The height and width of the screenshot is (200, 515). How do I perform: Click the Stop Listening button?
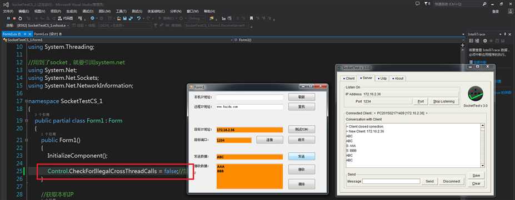coord(444,101)
